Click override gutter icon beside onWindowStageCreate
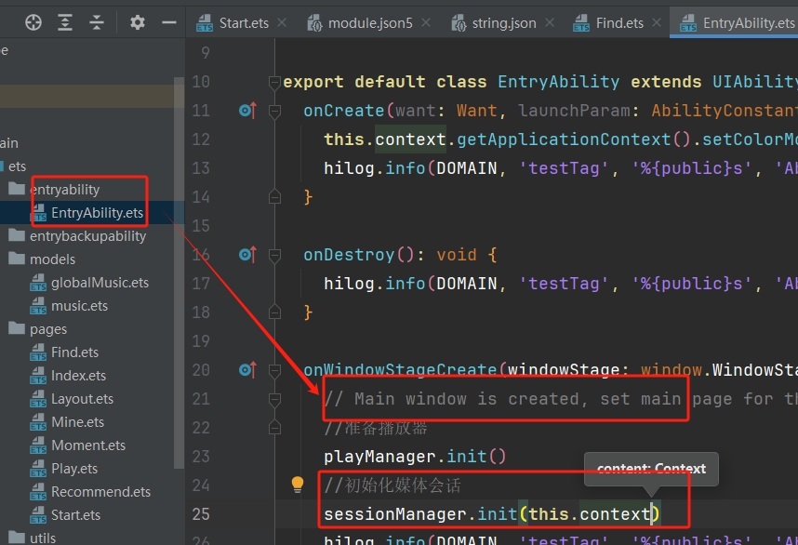 point(246,370)
